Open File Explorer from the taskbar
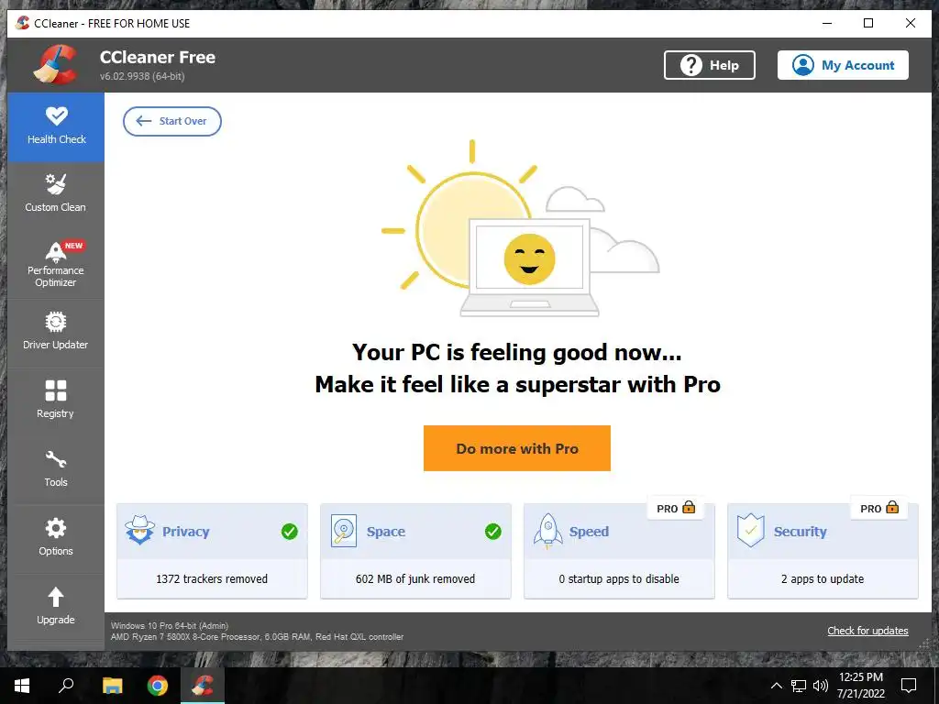 112,686
